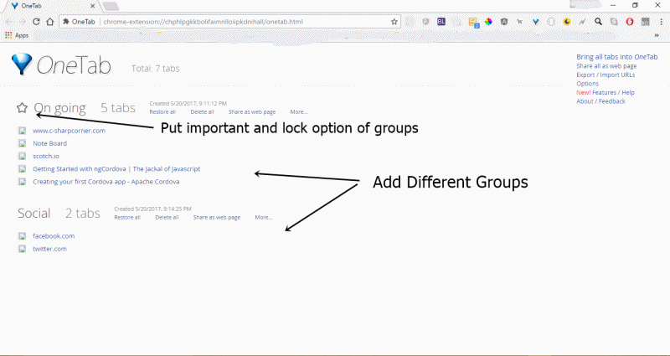Click the favicon next to www.c-sharpcorner.com
The height and width of the screenshot is (356, 670).
[22, 131]
